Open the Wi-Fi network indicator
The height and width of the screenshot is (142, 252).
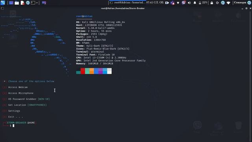pyautogui.click(x=228, y=3)
